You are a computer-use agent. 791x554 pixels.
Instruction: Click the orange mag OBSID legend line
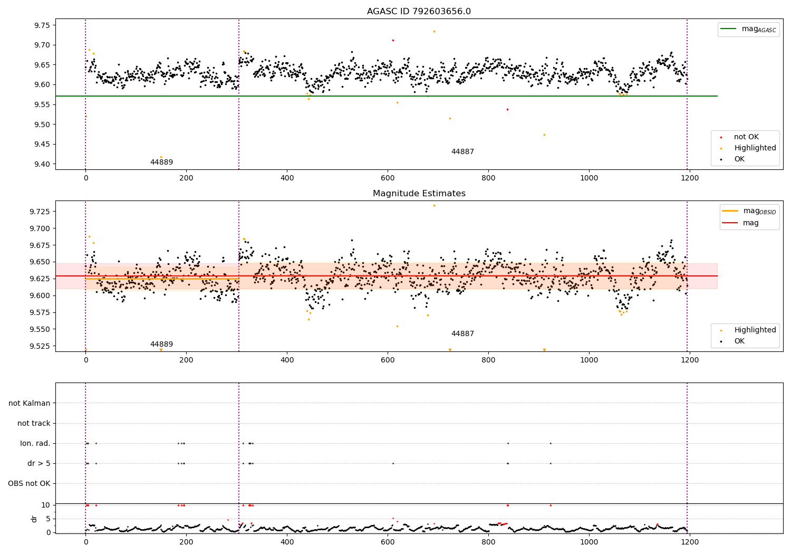730,211
